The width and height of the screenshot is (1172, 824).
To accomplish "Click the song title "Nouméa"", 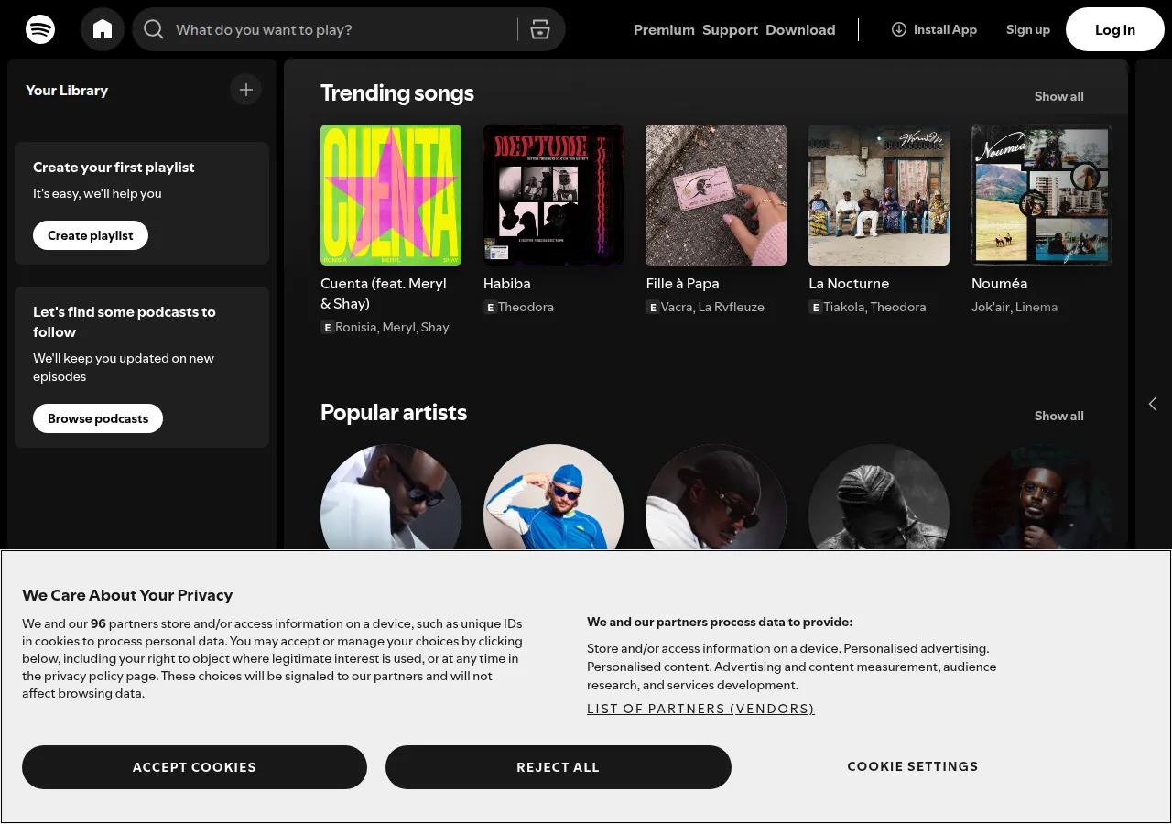I will 999,284.
